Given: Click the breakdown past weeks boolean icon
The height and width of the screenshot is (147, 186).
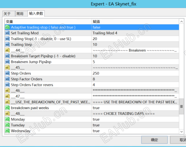Looking at the screenshot, I should coord(7,108).
